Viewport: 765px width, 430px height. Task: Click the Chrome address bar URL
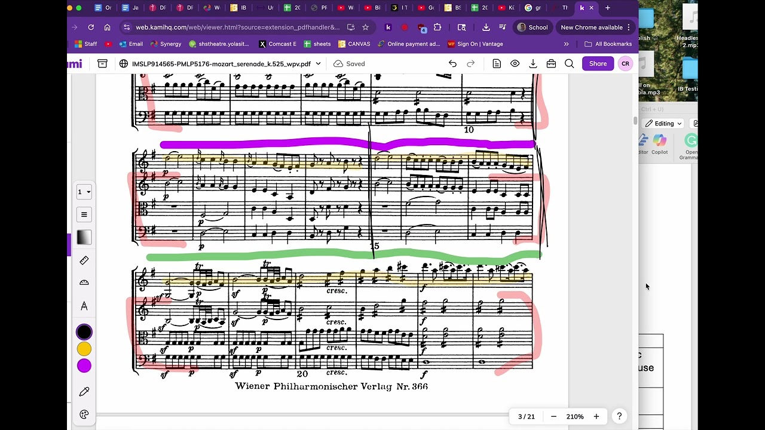click(237, 27)
